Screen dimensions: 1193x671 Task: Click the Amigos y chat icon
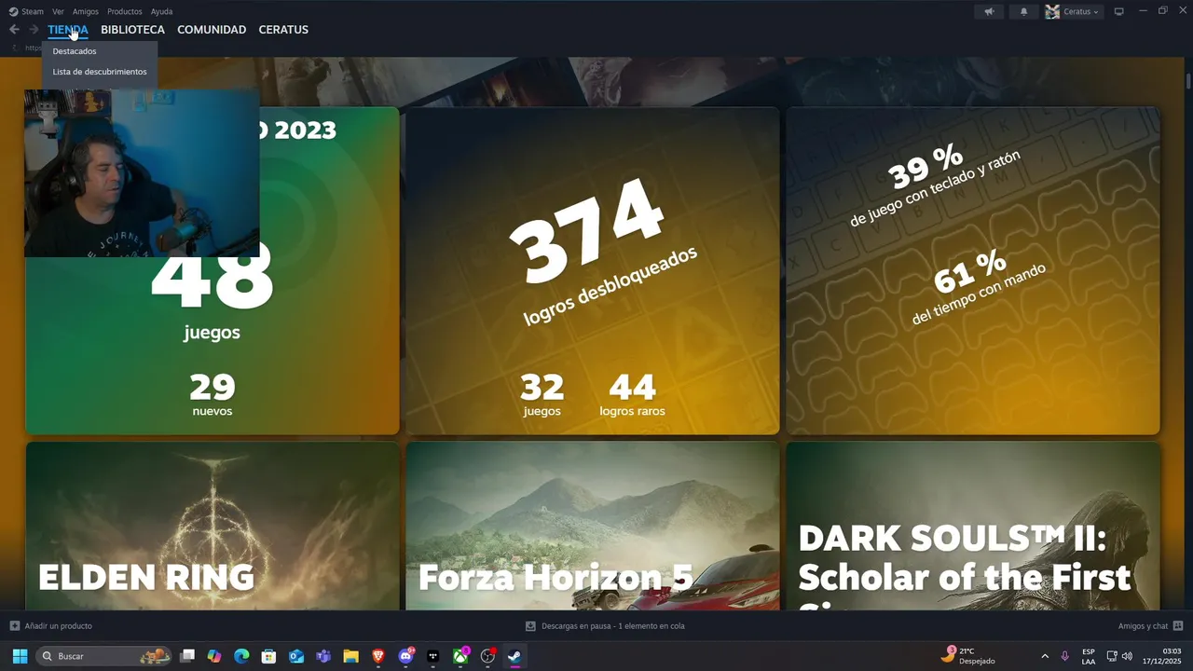[x=1178, y=626]
